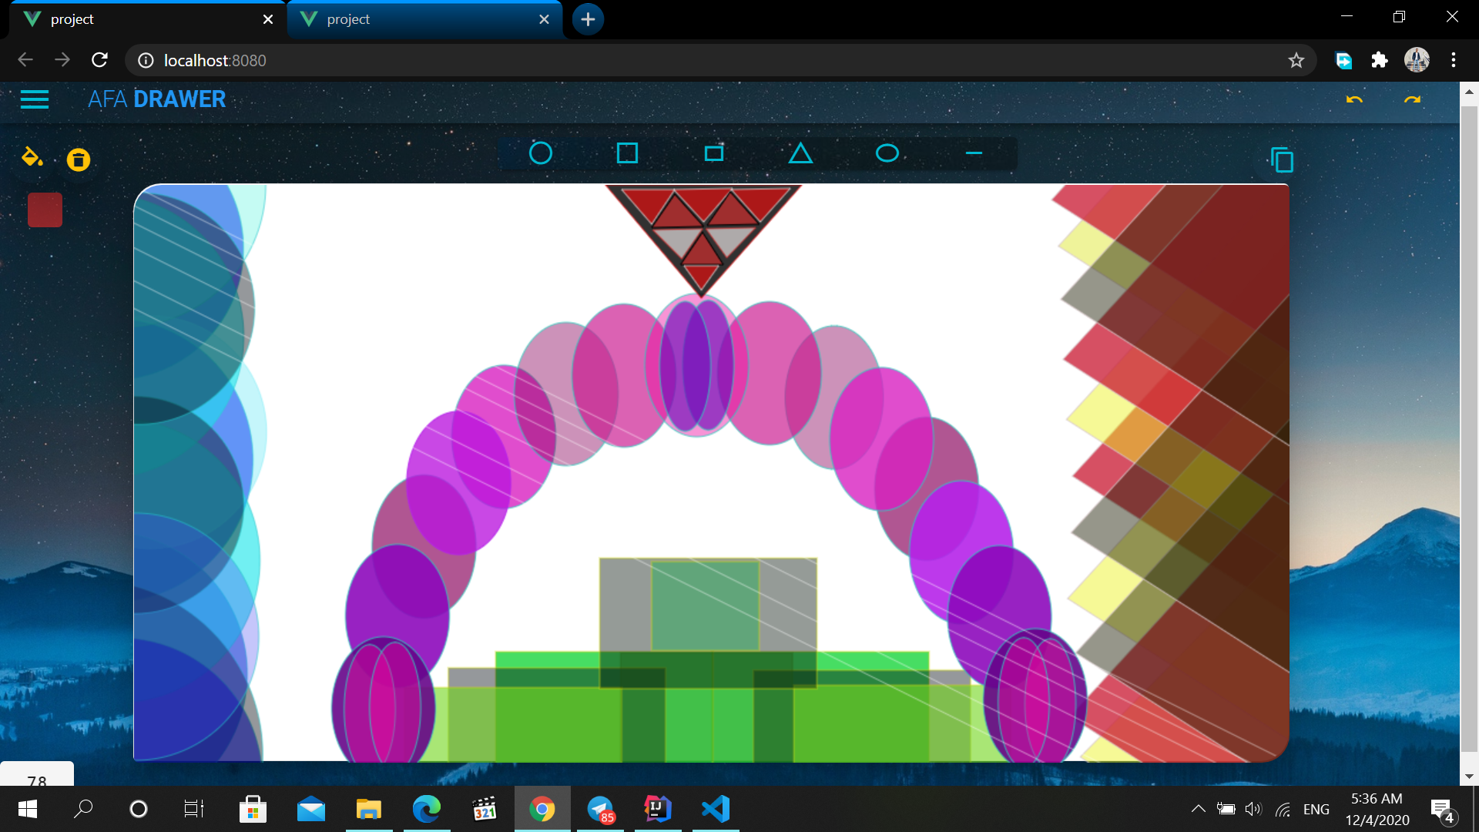Select the line drawing tool
Image resolution: width=1479 pixels, height=832 pixels.
pyautogui.click(x=973, y=153)
